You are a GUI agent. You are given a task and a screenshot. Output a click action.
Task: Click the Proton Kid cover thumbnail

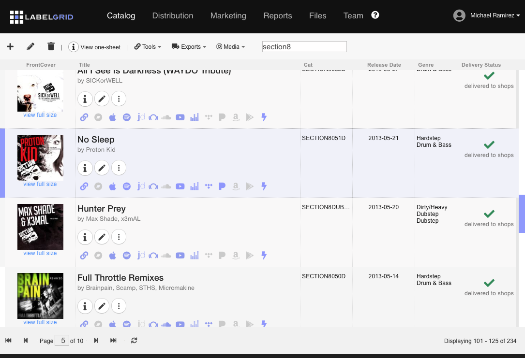point(40,158)
